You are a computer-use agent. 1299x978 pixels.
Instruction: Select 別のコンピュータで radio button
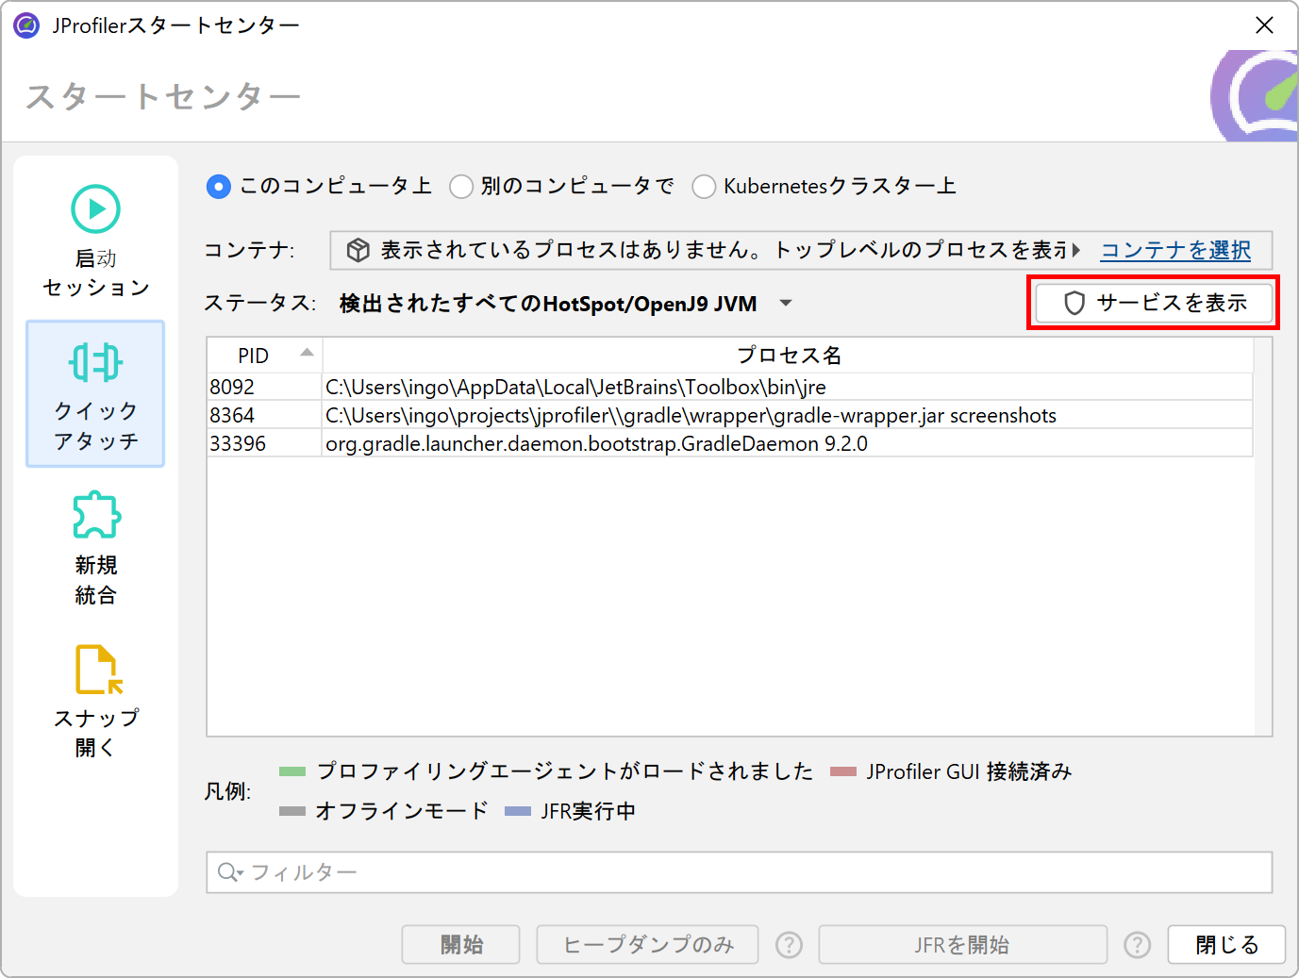coord(460,187)
